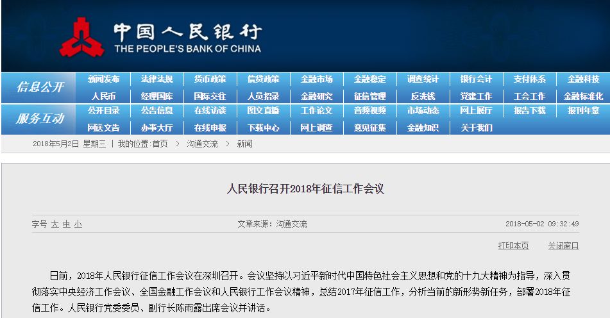
Task: Click timestamp 2018-05-02 09:32:49
Action: [542, 224]
